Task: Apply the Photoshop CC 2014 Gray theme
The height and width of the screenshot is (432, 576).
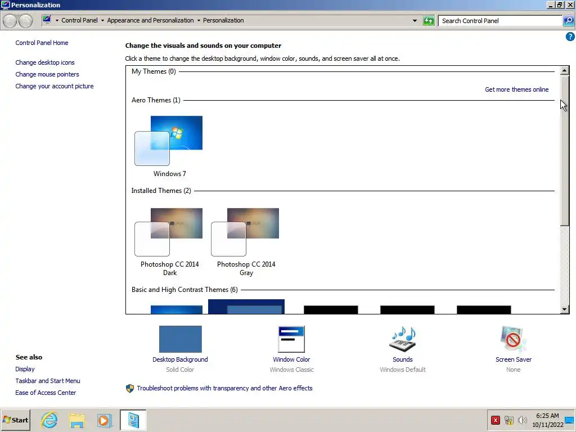Action: pos(246,242)
